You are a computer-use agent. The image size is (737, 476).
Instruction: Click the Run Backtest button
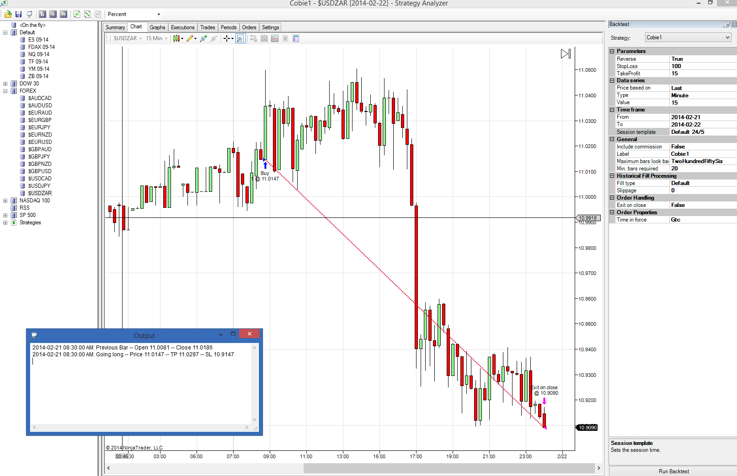[673, 471]
